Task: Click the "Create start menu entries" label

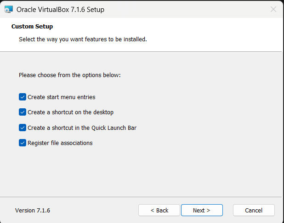Action: 62,97
